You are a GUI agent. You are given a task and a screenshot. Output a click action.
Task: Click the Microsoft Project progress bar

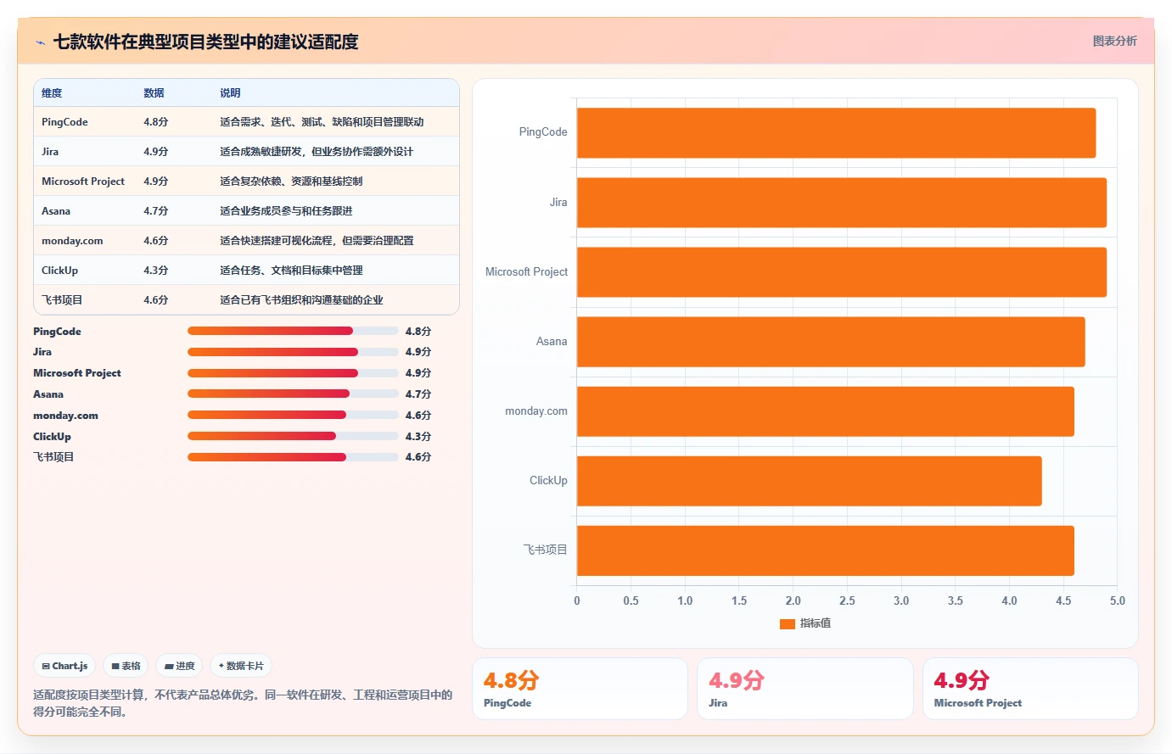293,373
